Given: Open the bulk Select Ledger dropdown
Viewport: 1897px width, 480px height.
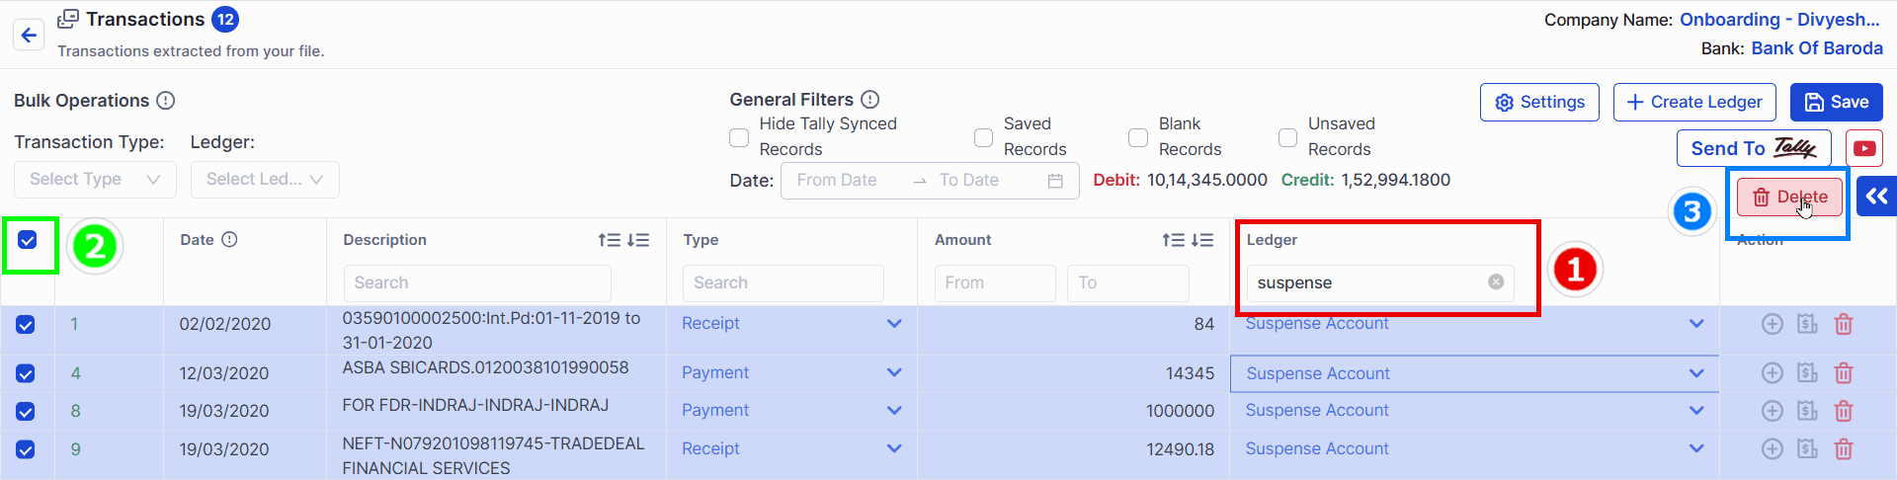Looking at the screenshot, I should pos(265,180).
